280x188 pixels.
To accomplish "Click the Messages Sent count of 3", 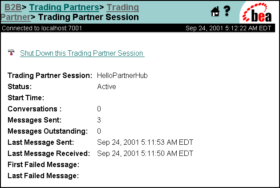I will point(99,120).
